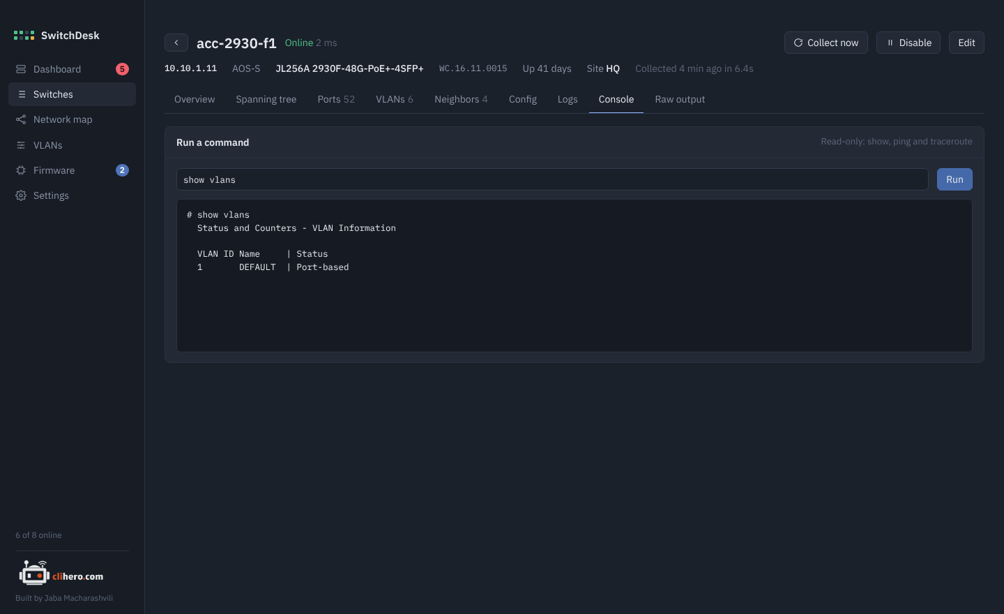Click the SwitchDesk logo icon
Screen dimensions: 1004x614
(x=24, y=36)
